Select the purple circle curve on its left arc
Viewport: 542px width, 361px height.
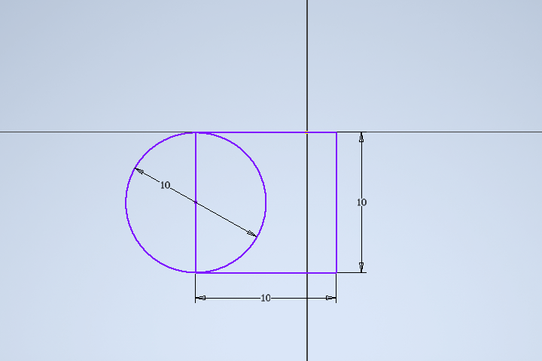tap(126, 202)
